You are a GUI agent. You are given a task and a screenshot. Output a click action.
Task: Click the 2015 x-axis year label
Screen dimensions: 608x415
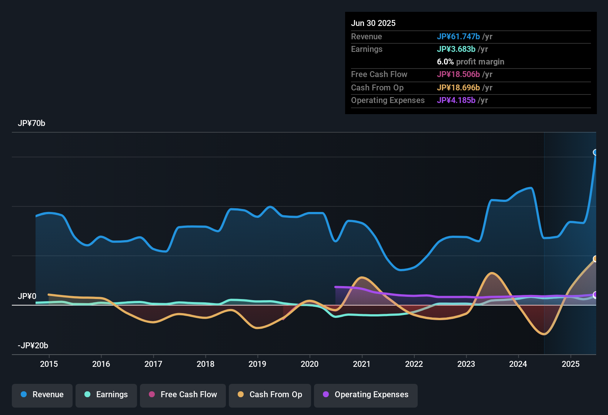pyautogui.click(x=49, y=364)
